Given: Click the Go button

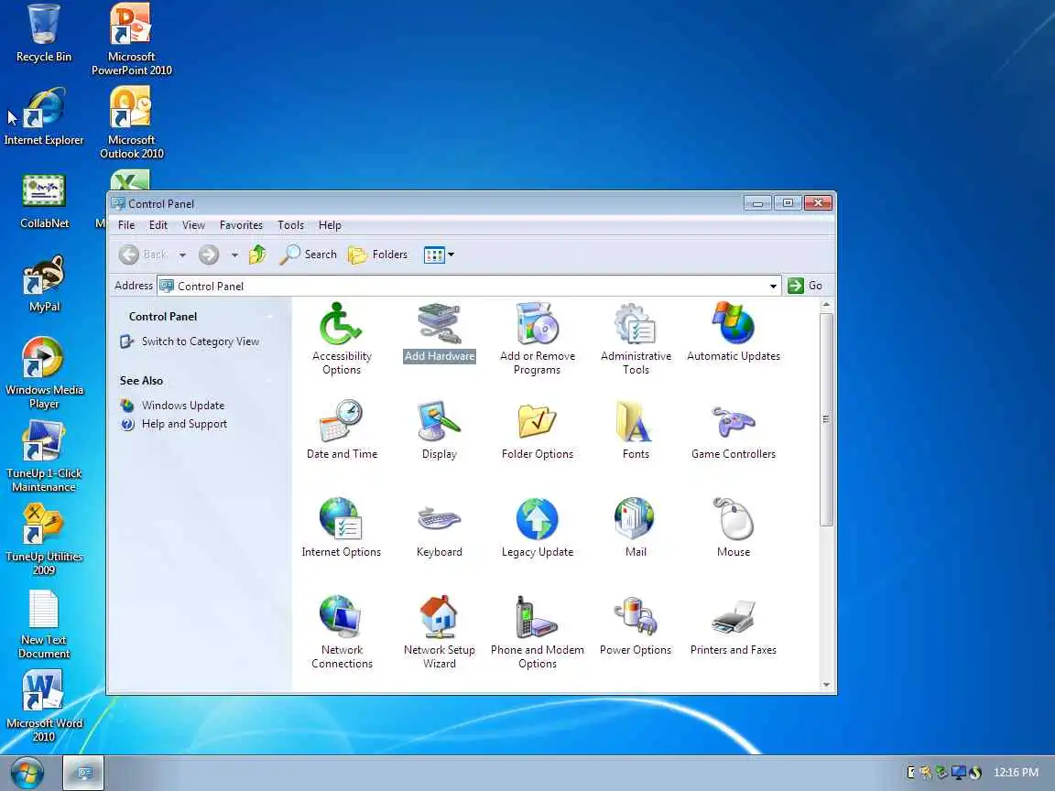Looking at the screenshot, I should (805, 286).
